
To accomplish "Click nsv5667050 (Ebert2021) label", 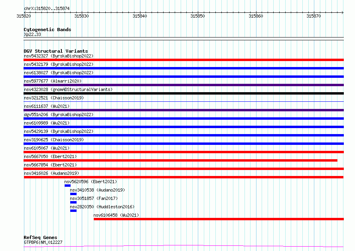I will [50, 156].
